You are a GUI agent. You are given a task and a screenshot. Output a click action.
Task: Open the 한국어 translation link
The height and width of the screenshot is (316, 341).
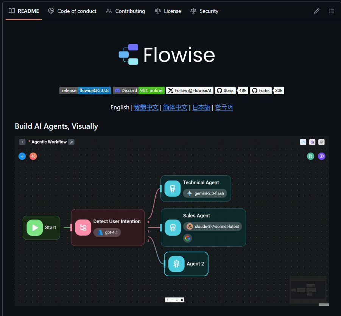(x=224, y=107)
